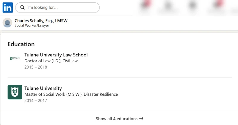Click the Charles Schully, Esq., LMSW name

(x=41, y=21)
